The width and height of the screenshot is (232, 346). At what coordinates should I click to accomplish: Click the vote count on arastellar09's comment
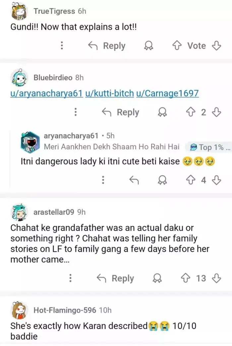point(202,279)
